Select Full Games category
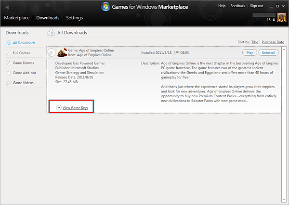This screenshot has height=205, width=289. click(x=21, y=53)
